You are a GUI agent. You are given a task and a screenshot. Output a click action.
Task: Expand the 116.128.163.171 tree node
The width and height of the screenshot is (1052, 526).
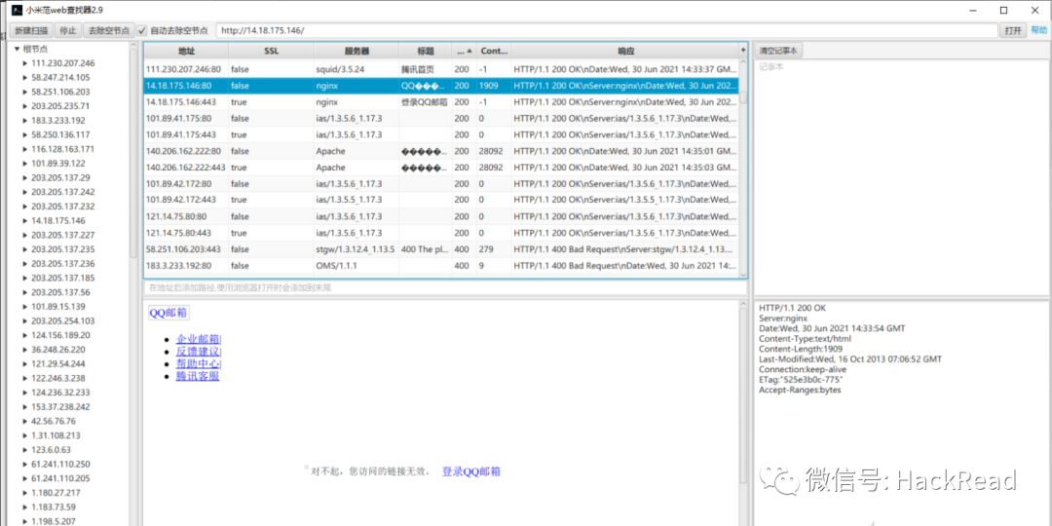tap(25, 149)
